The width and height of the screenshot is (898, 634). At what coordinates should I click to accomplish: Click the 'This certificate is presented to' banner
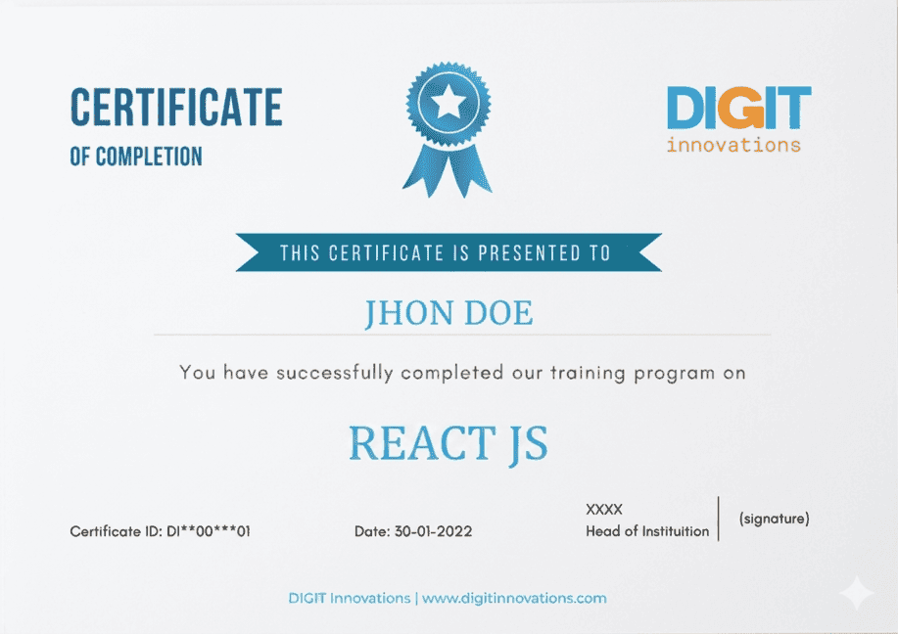[x=449, y=252]
